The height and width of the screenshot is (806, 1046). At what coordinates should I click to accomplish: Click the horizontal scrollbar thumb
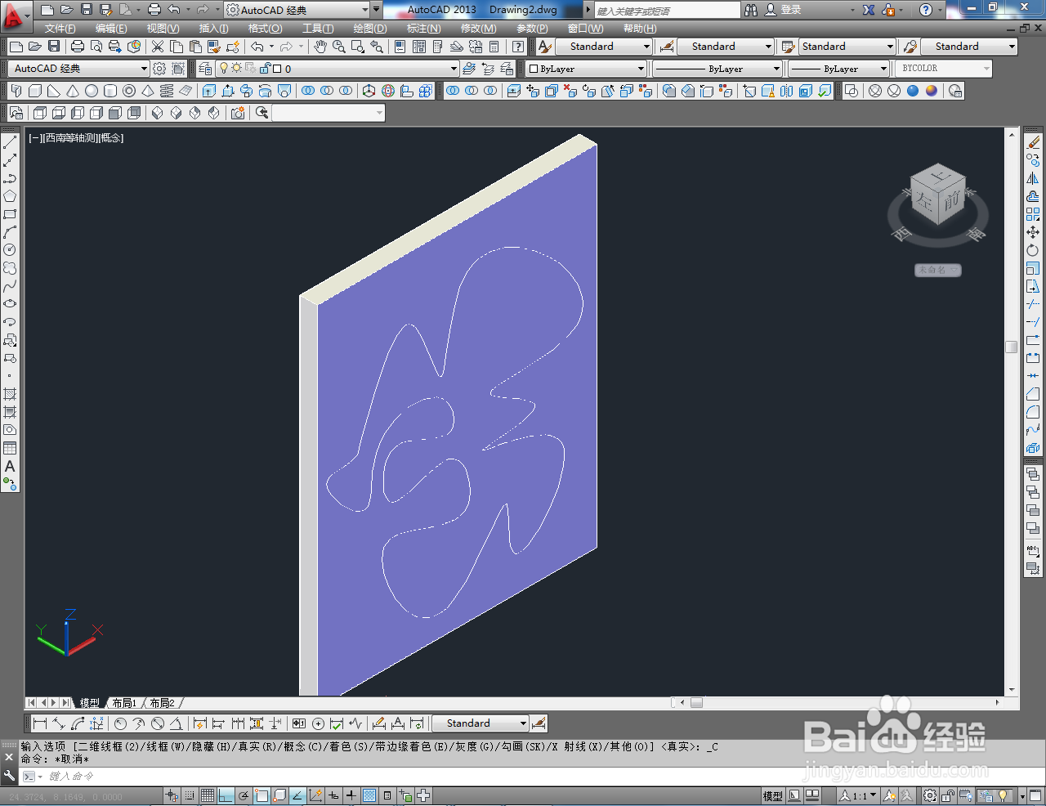click(696, 702)
